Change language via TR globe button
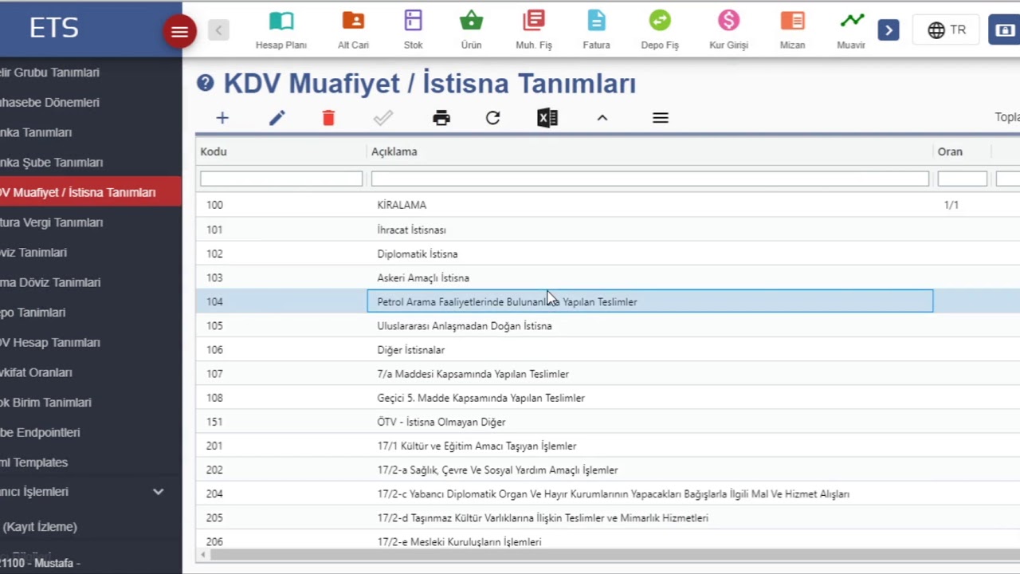Screen dimensions: 1020x574 click(947, 30)
